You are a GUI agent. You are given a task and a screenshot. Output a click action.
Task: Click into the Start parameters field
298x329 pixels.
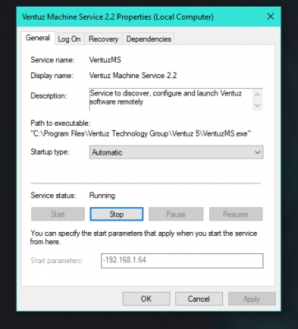pyautogui.click(x=182, y=261)
